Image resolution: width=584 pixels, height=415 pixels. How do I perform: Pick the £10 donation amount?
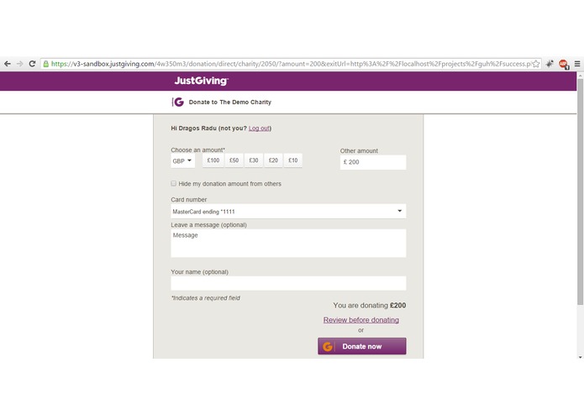click(293, 160)
